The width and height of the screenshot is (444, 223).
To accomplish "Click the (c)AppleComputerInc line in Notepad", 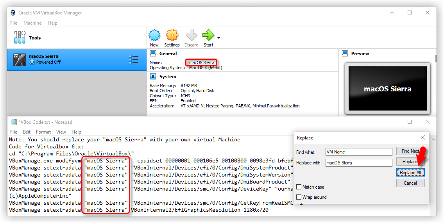I will (x=40, y=196).
